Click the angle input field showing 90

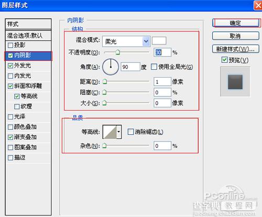(130, 67)
